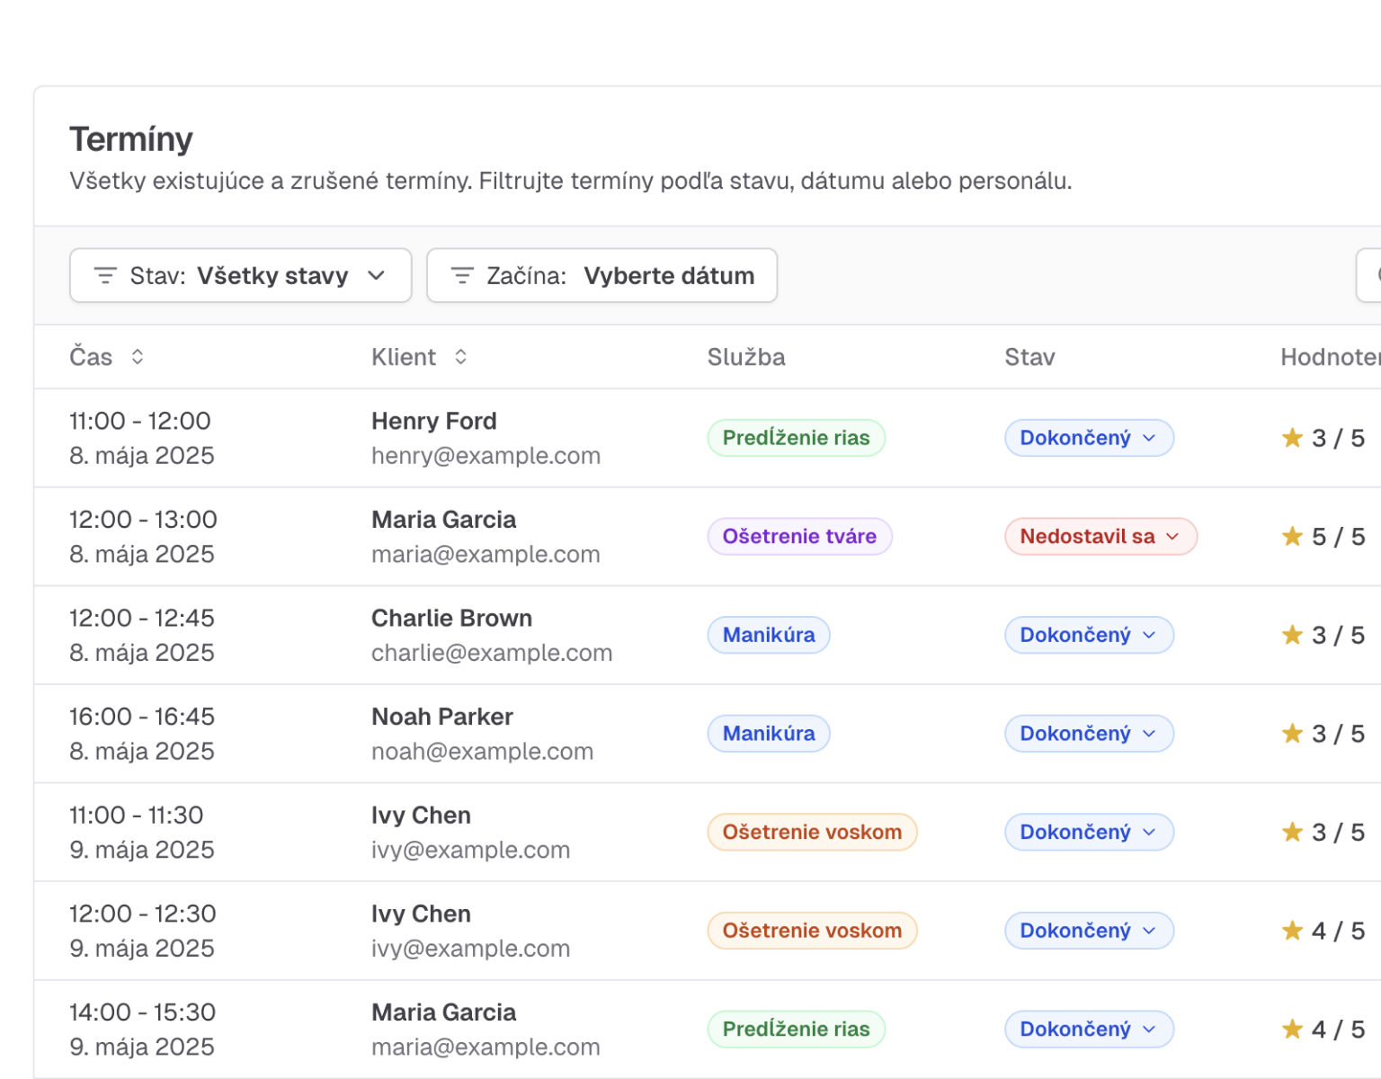Click the Predĺženie rias tag for Henry Ford
Viewport: 1381px width, 1079px height.
click(x=796, y=438)
